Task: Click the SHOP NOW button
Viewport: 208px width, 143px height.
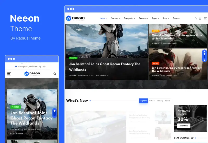Action: 184,126
